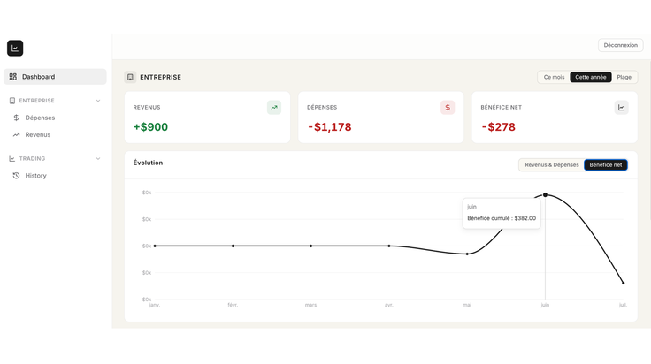This screenshot has height=364, width=651.
Task: Click the Déconnexion button
Action: coord(620,45)
